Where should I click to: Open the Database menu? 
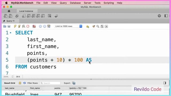pos(75,3)
